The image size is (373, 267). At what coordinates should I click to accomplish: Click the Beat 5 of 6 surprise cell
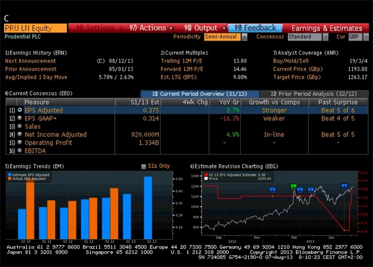click(338, 110)
